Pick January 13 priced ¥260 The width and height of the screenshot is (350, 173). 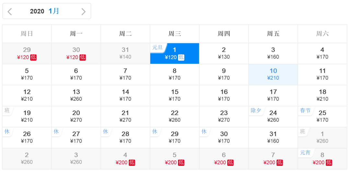[76, 96]
